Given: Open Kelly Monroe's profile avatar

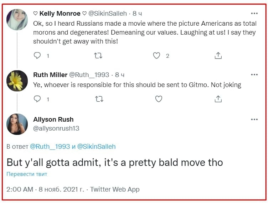Looking at the screenshot, I should pyautogui.click(x=17, y=20).
